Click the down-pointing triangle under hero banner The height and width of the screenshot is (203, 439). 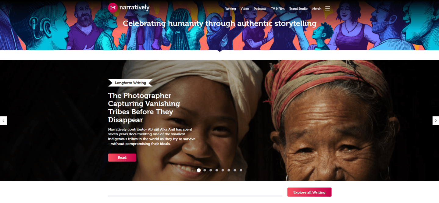coord(220,51)
